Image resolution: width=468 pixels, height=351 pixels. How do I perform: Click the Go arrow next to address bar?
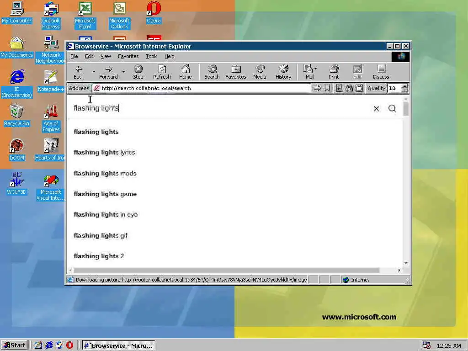click(x=317, y=88)
